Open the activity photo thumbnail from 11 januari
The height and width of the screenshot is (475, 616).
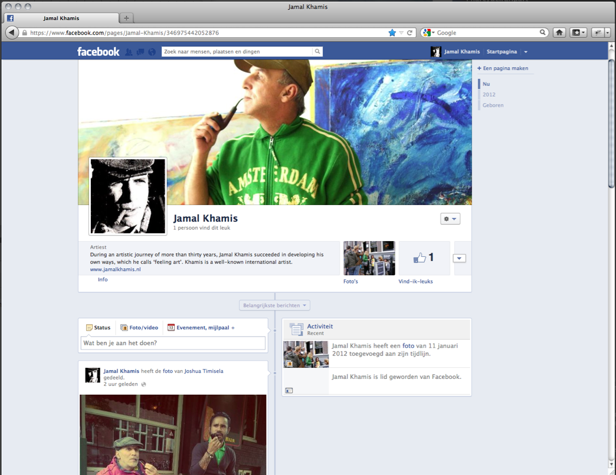click(x=306, y=354)
